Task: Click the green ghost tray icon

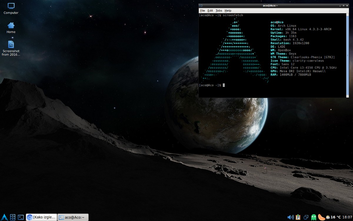Action: [314, 217]
